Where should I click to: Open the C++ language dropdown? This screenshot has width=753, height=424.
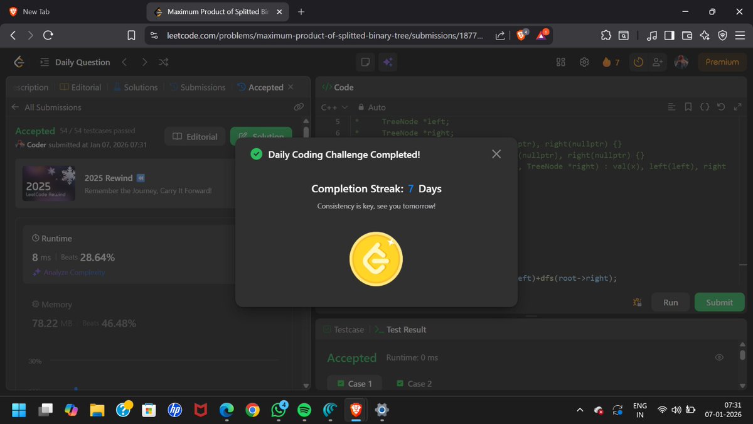coord(334,107)
